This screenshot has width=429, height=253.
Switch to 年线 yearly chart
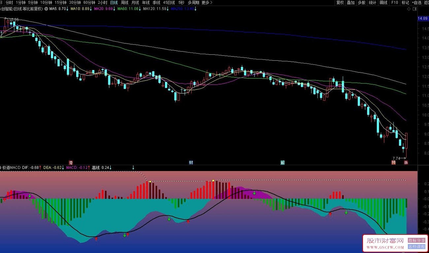[x=146, y=2]
